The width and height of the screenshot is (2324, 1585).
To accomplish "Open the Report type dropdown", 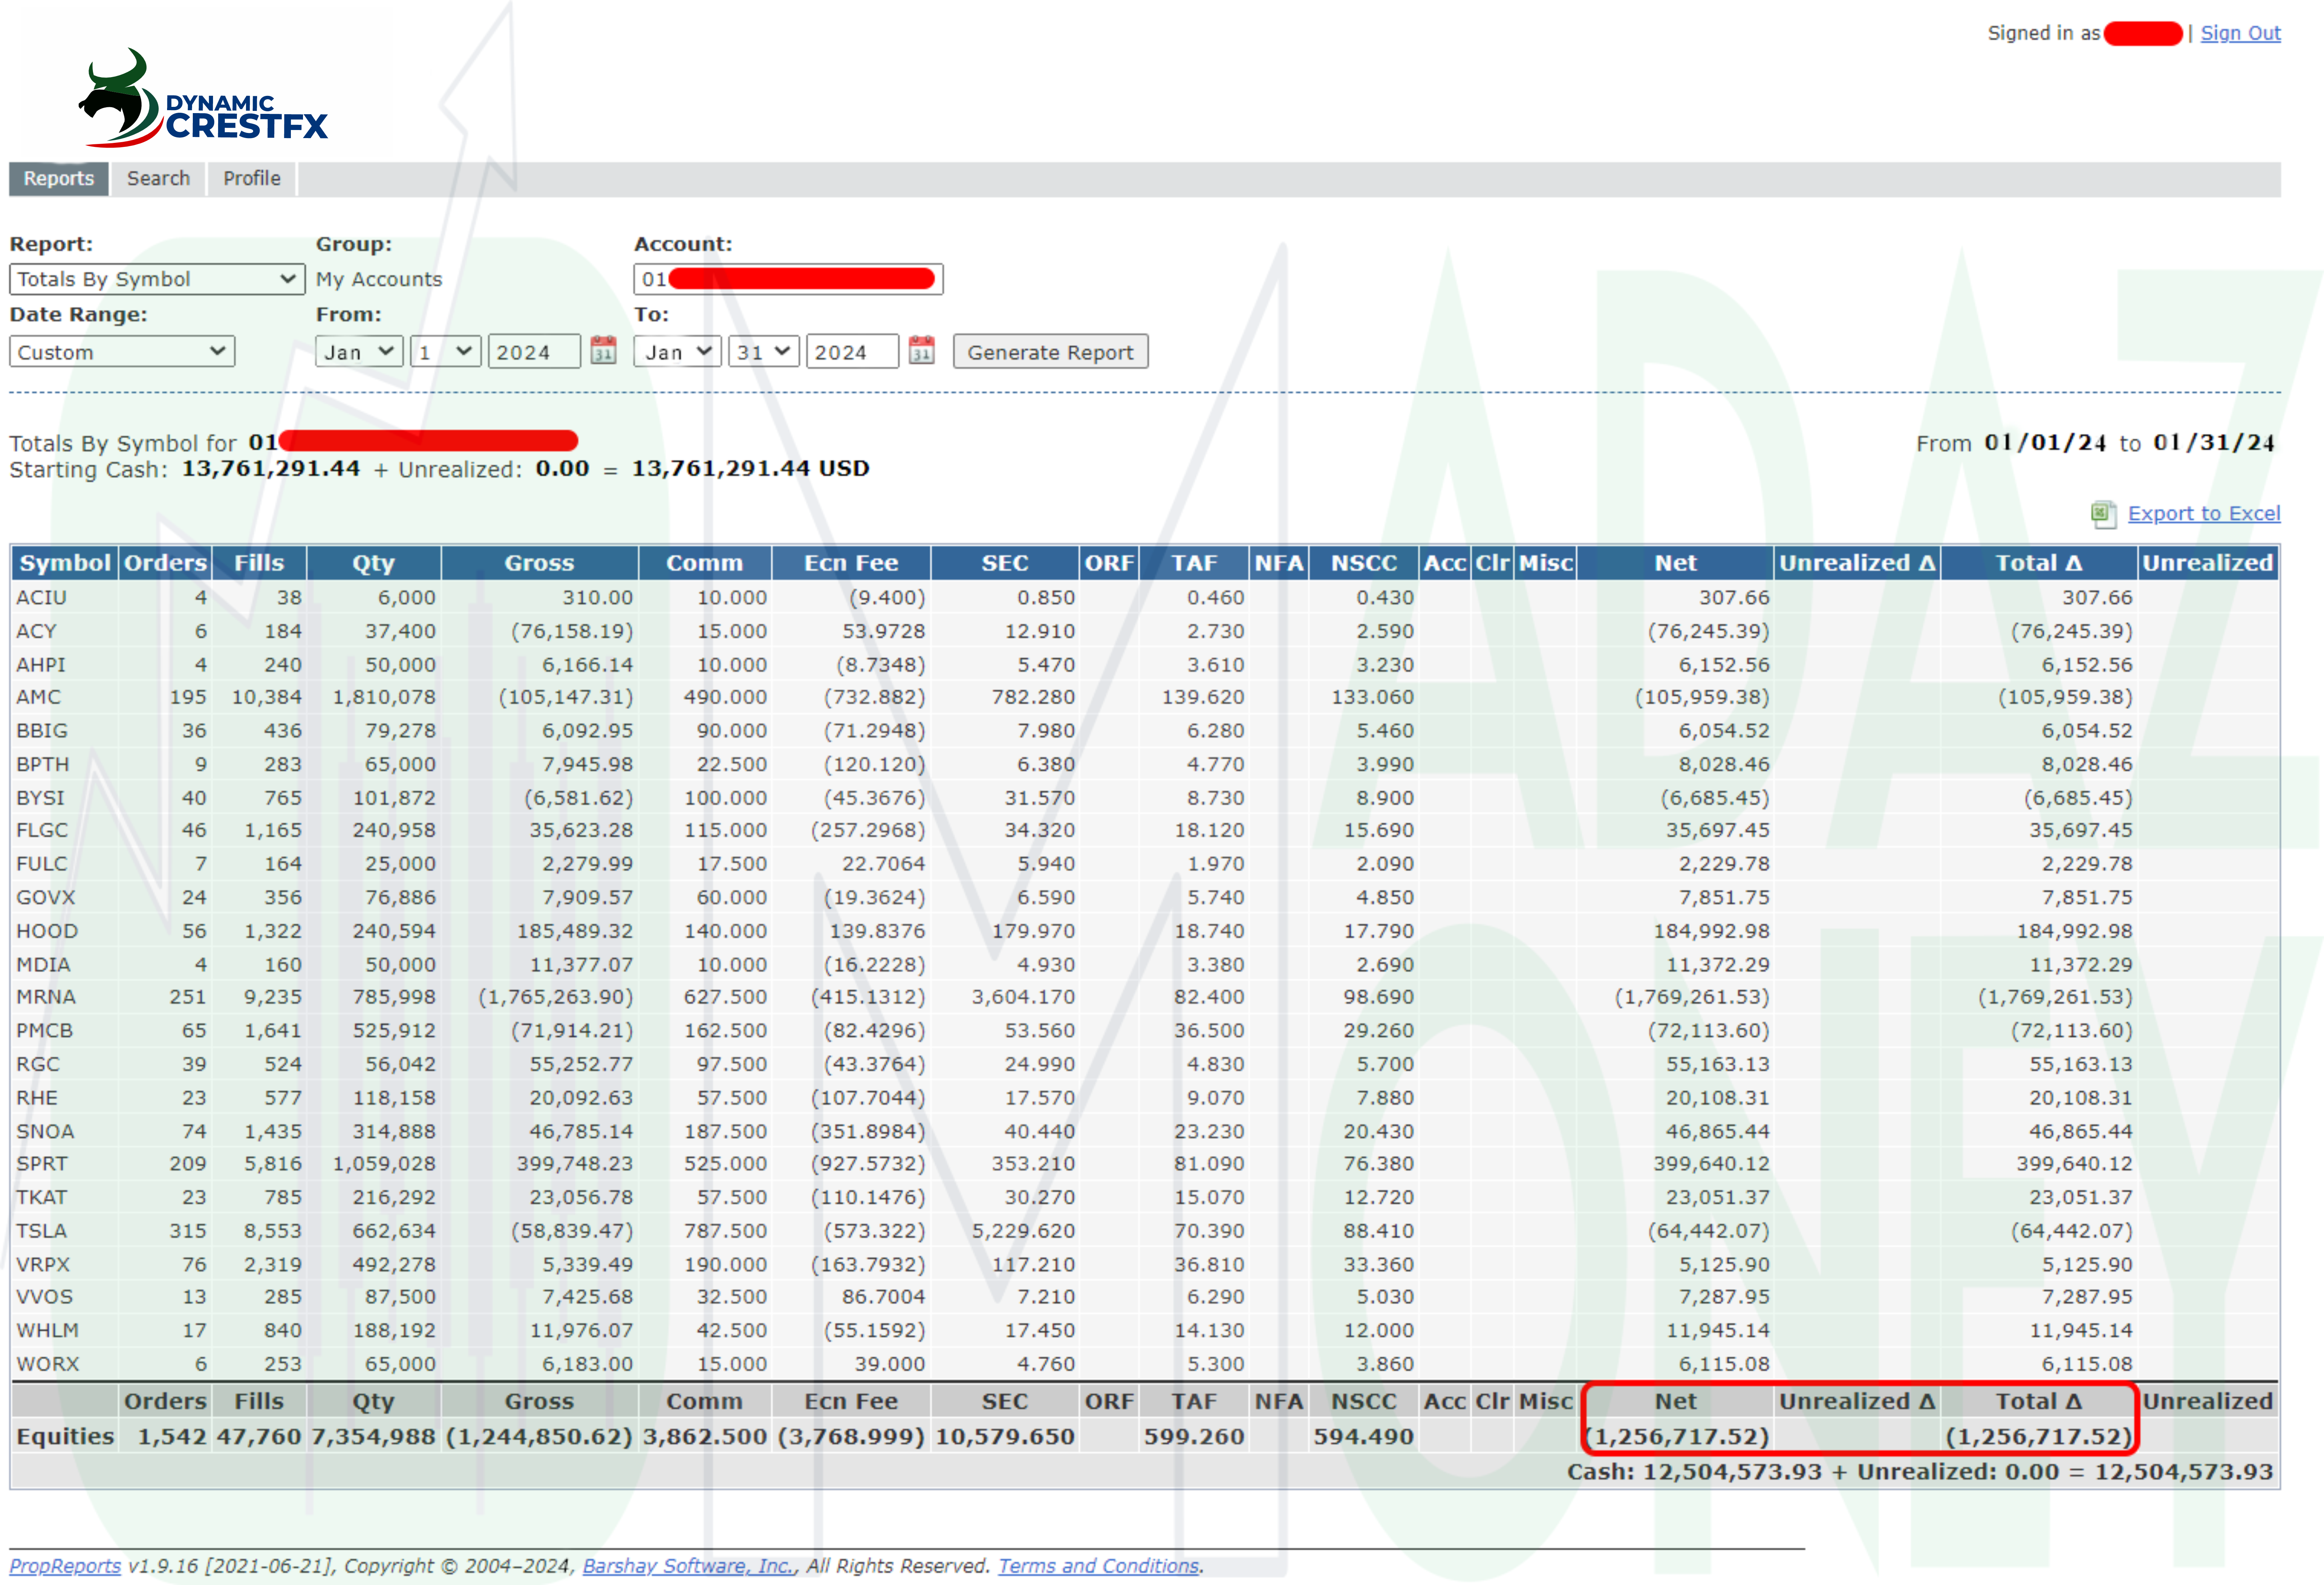I will click(x=157, y=279).
